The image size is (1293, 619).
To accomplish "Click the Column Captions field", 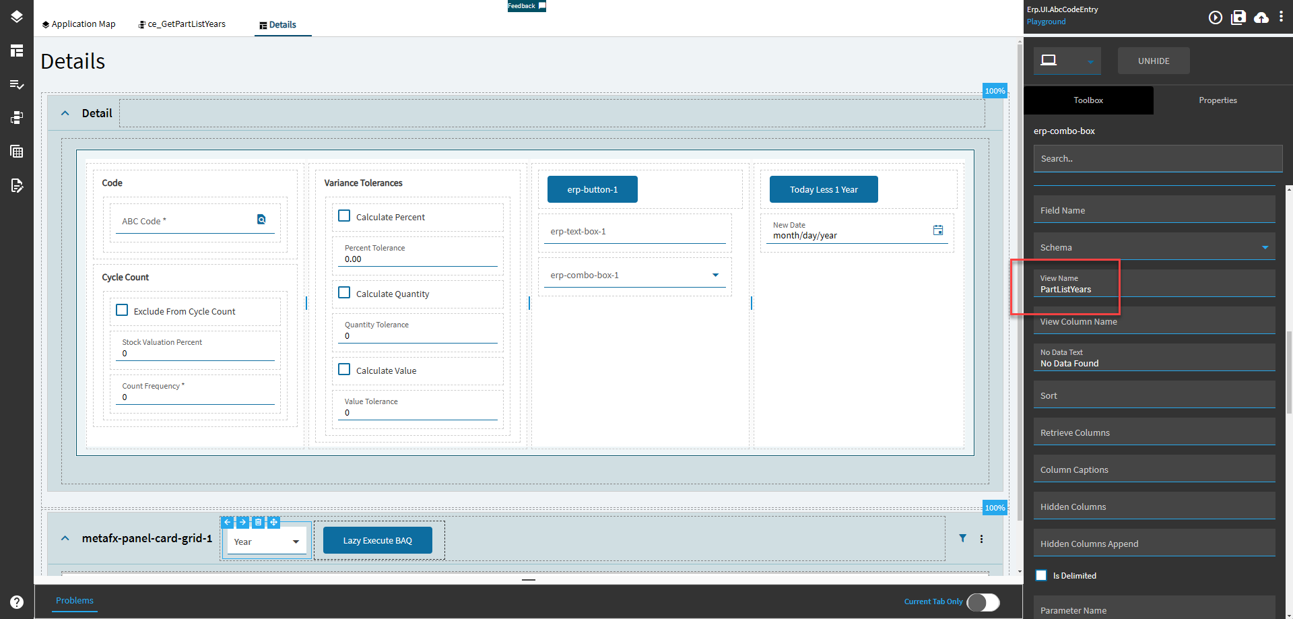I will coord(1154,469).
